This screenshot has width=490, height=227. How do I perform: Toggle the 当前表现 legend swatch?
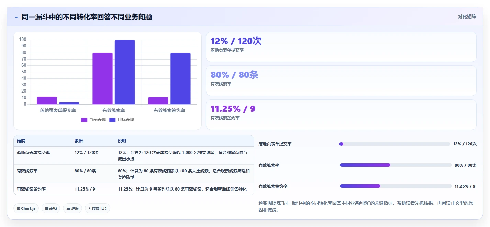(84, 120)
